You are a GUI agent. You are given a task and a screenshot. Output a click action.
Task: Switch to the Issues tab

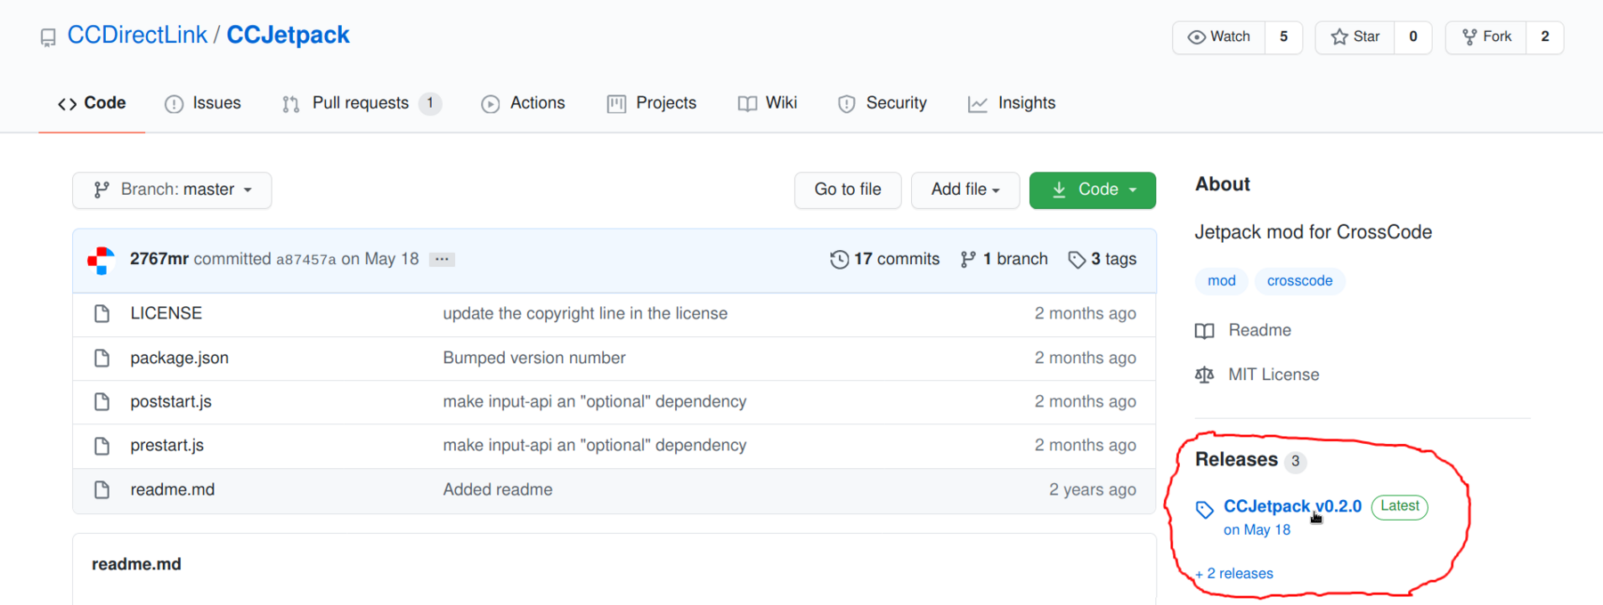pos(203,103)
